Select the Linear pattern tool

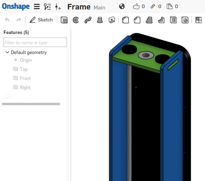coord(198,20)
